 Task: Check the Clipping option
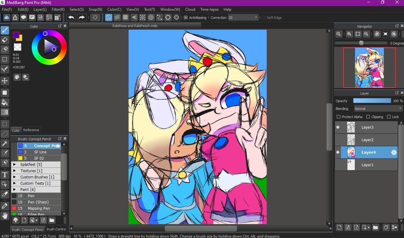tap(368, 117)
